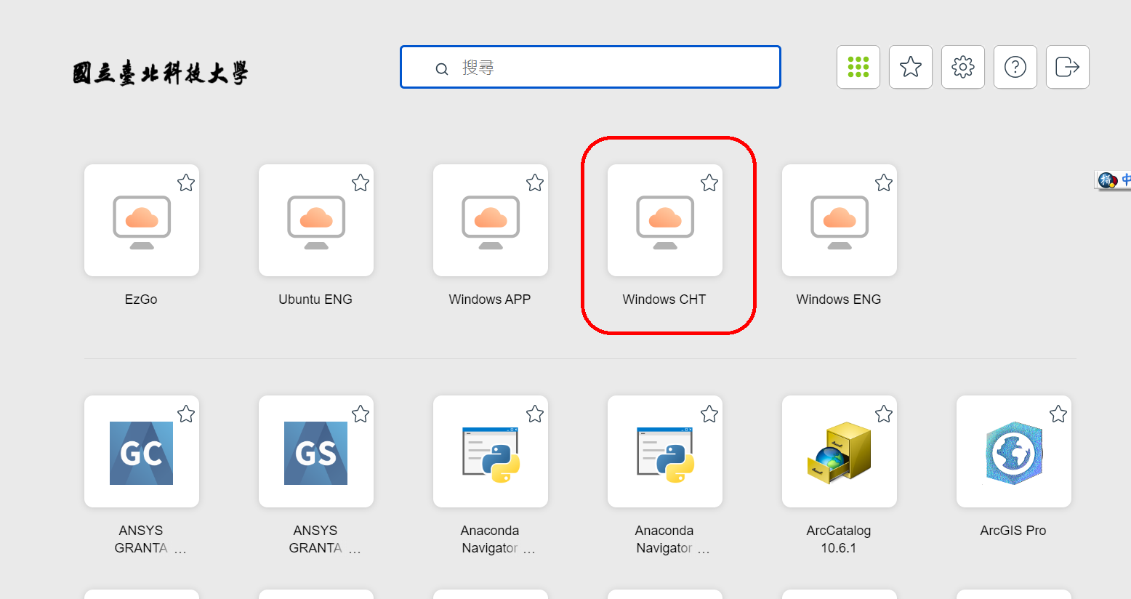Launch ANSYS GRANTA GC application
Image resolution: width=1131 pixels, height=599 pixels.
pyautogui.click(x=142, y=452)
